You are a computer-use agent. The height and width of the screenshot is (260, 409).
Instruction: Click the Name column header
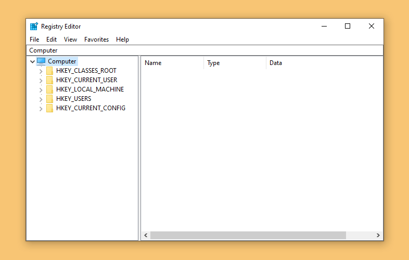pos(172,63)
